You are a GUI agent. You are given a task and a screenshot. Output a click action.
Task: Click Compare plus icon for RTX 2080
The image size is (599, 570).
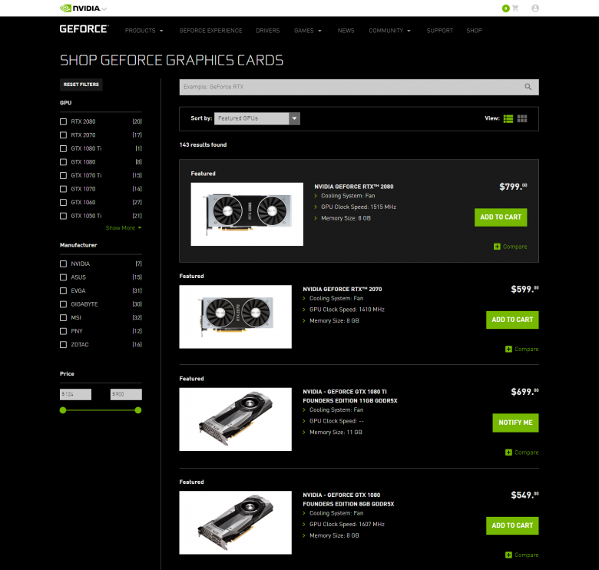497,247
